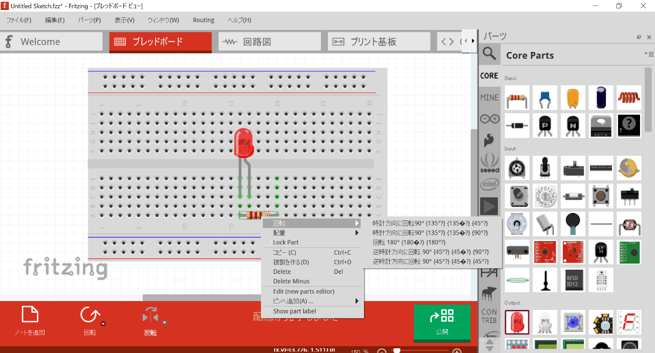
Task: Open the Arduino parts bin
Action: [x=489, y=119]
